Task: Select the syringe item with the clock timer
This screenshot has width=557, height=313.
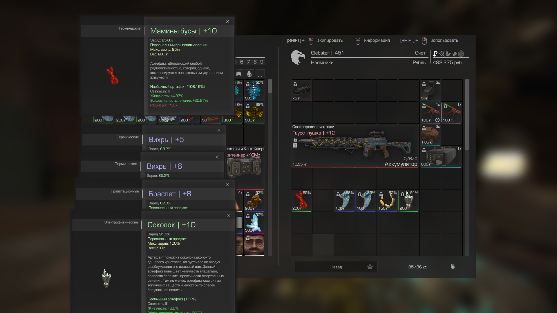Action: tap(430, 113)
